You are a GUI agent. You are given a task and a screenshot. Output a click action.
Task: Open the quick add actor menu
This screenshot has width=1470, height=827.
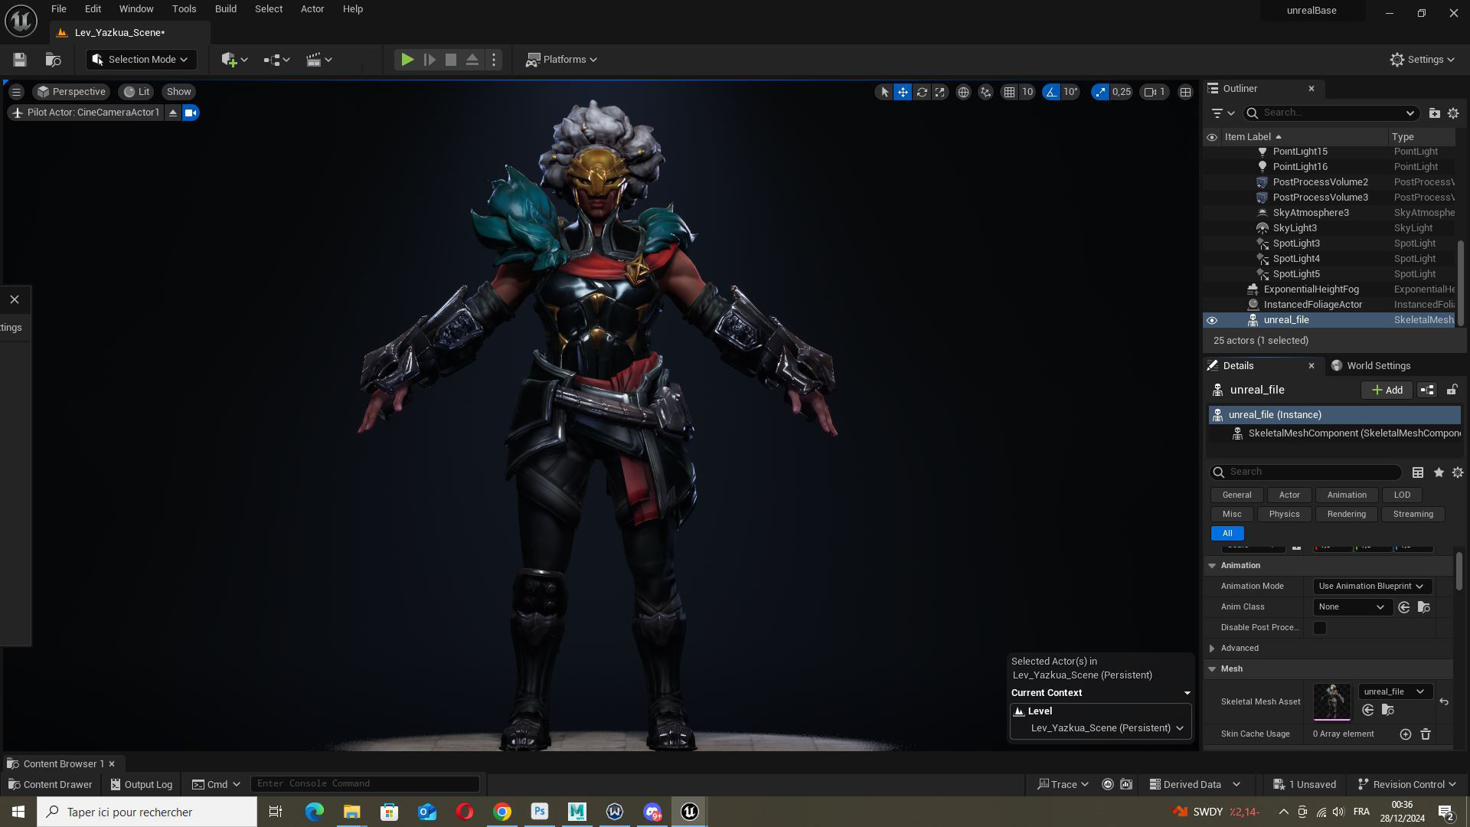coord(234,60)
